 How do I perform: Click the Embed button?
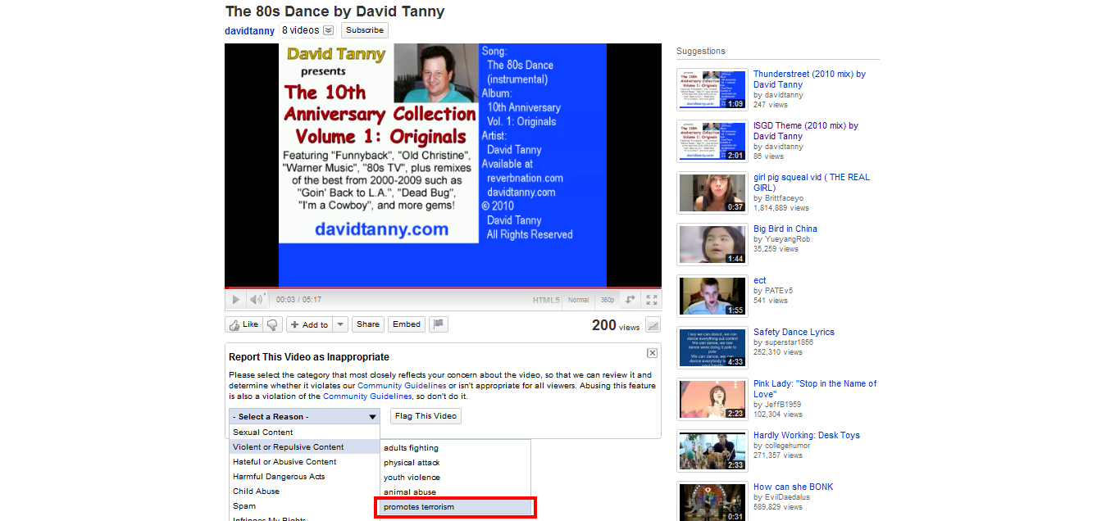click(407, 324)
